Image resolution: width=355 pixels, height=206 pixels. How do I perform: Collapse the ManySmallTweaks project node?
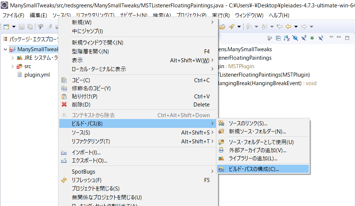6,49
